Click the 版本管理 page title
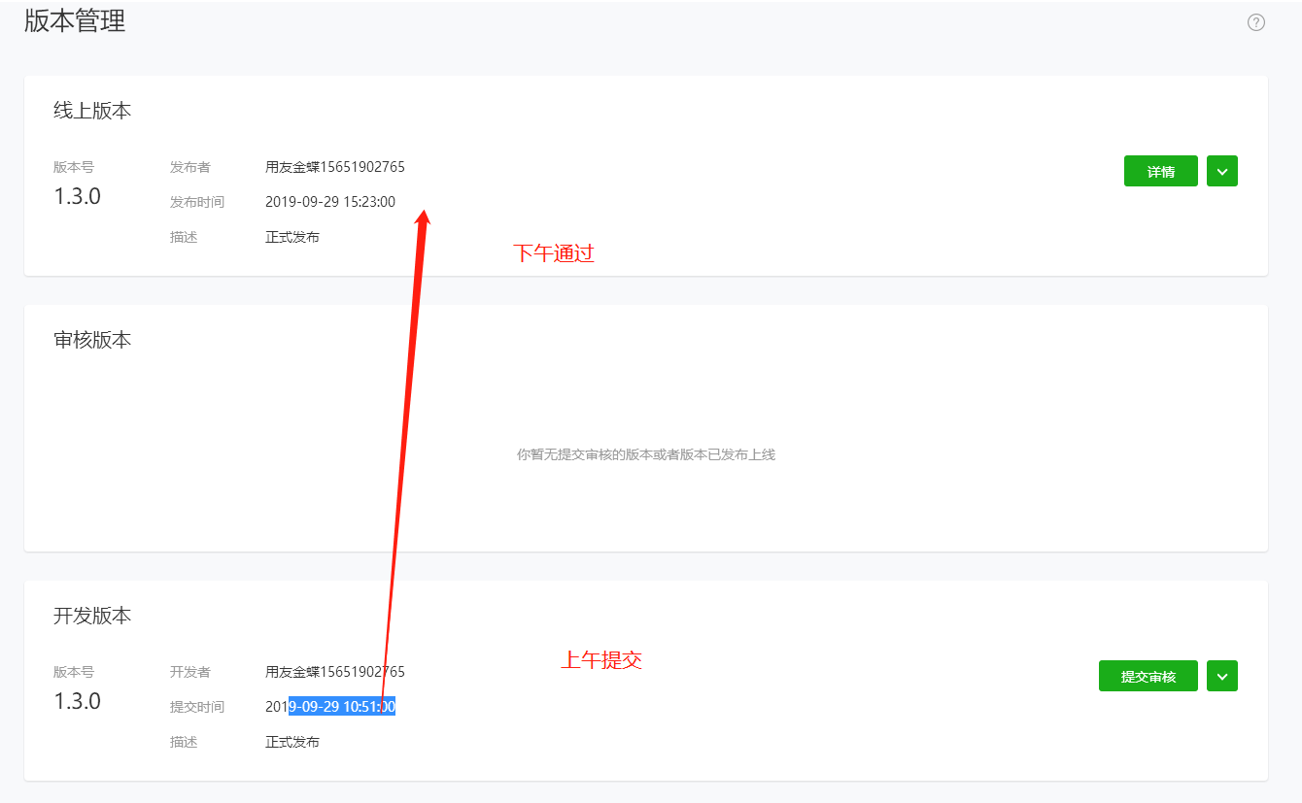 [x=75, y=20]
